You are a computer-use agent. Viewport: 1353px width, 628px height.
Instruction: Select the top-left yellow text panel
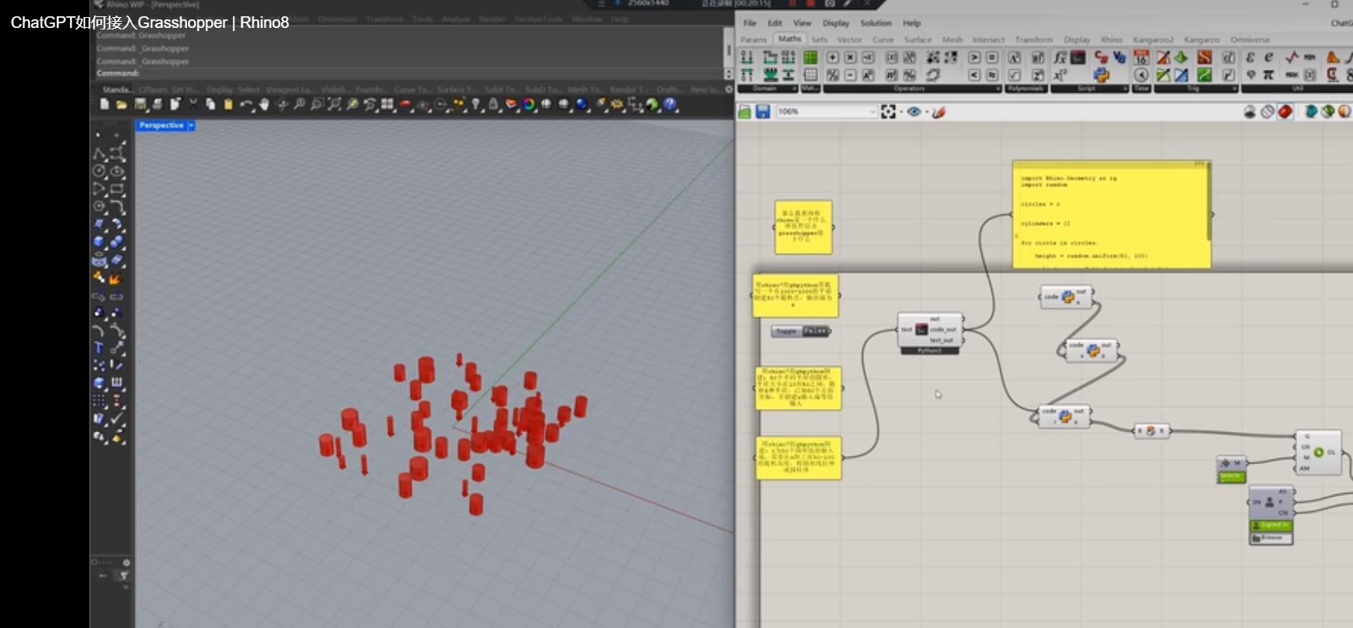[803, 227]
